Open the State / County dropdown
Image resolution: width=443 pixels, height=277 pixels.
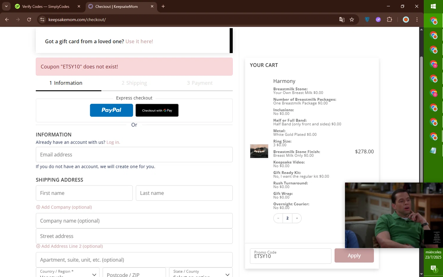pyautogui.click(x=201, y=273)
